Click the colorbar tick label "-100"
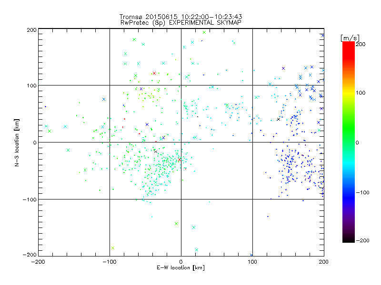This screenshot has width=381, height=285. [x=362, y=192]
